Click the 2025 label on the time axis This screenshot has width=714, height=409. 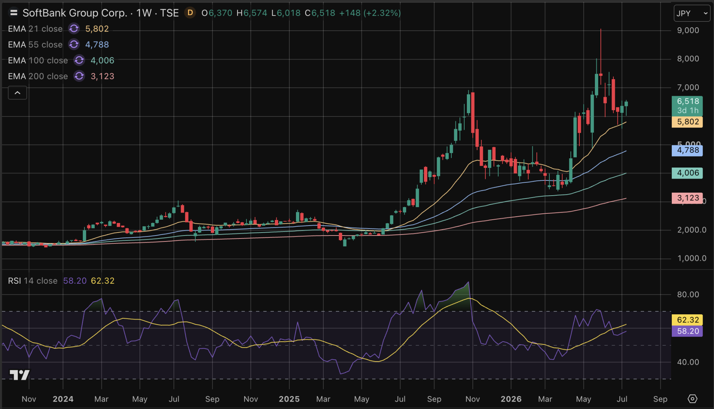(x=289, y=399)
